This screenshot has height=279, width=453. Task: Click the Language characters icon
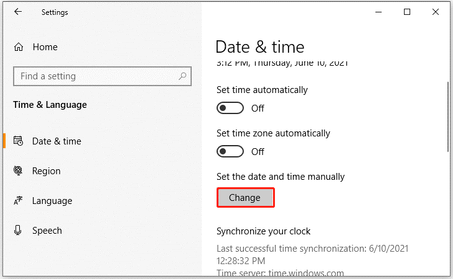pyautogui.click(x=18, y=200)
